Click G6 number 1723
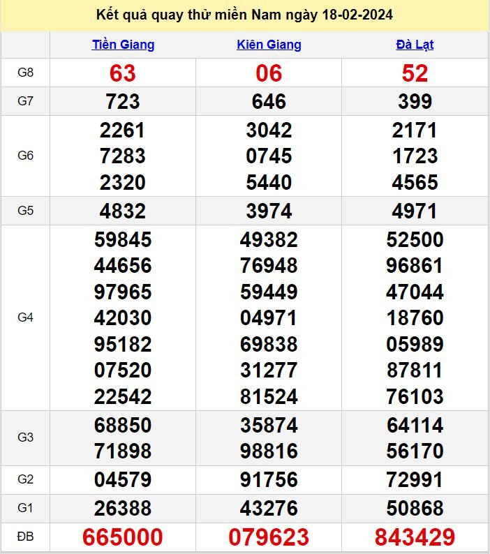This screenshot has height=554, width=490. (415, 156)
